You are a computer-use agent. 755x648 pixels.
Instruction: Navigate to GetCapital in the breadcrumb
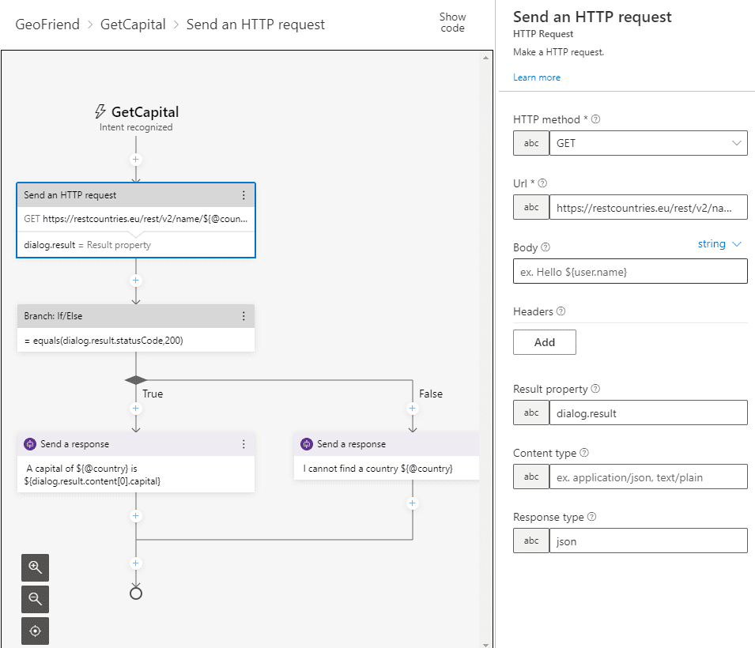(133, 24)
